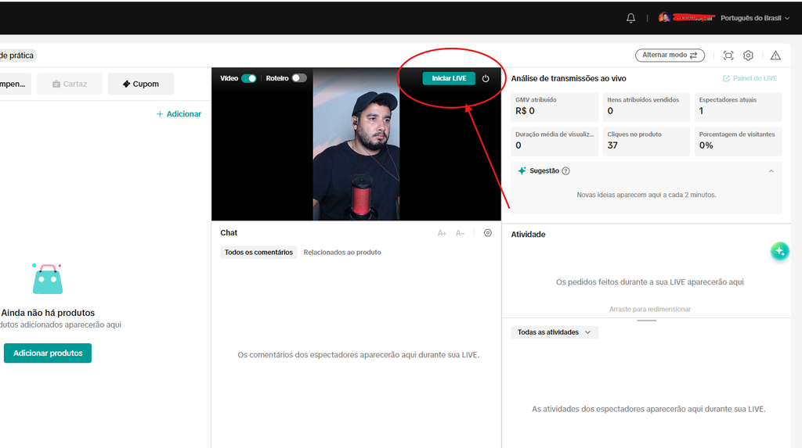This screenshot has width=802, height=448.
Task: Click the Cupom button
Action: click(141, 84)
